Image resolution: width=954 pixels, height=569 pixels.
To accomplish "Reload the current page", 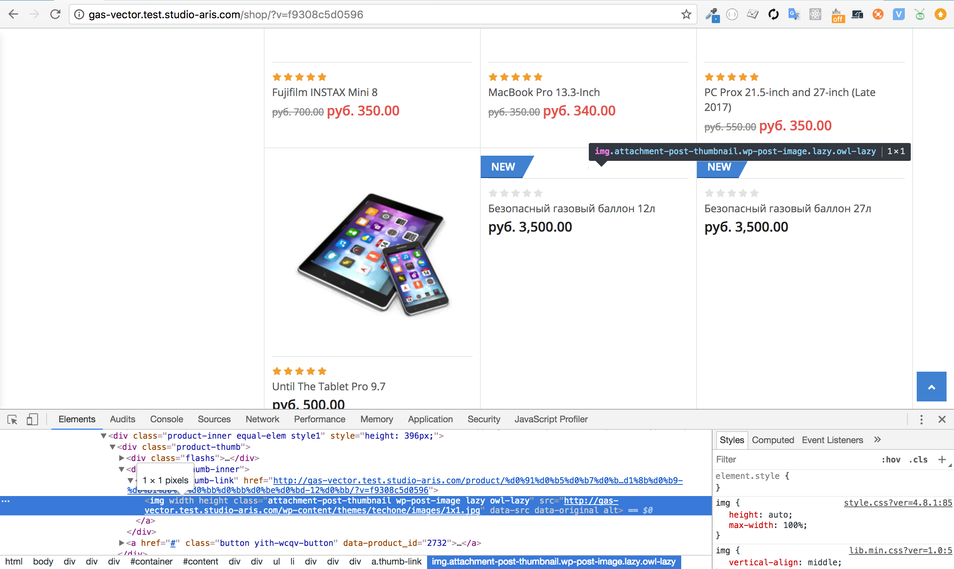I will 56,15.
